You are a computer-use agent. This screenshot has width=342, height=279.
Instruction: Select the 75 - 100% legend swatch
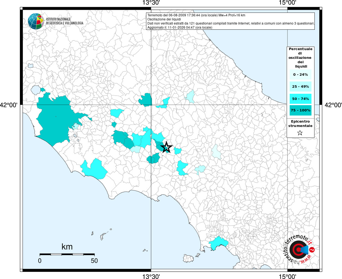[301, 110]
